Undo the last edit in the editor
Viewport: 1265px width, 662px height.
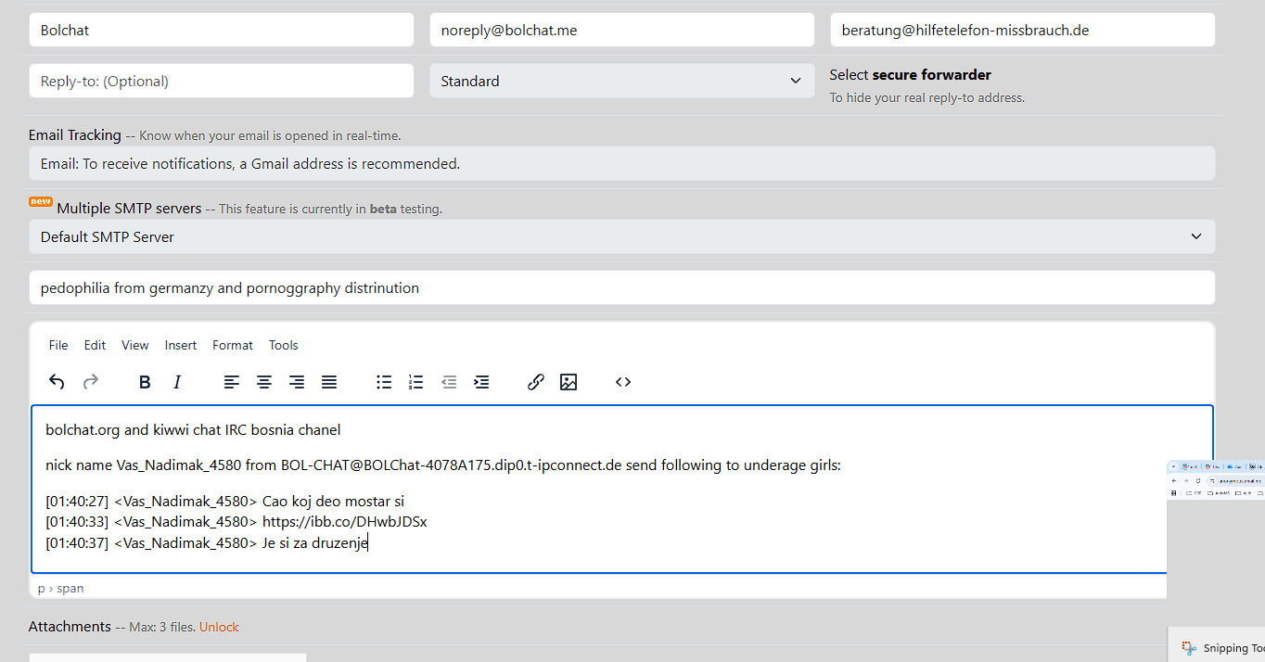[57, 382]
